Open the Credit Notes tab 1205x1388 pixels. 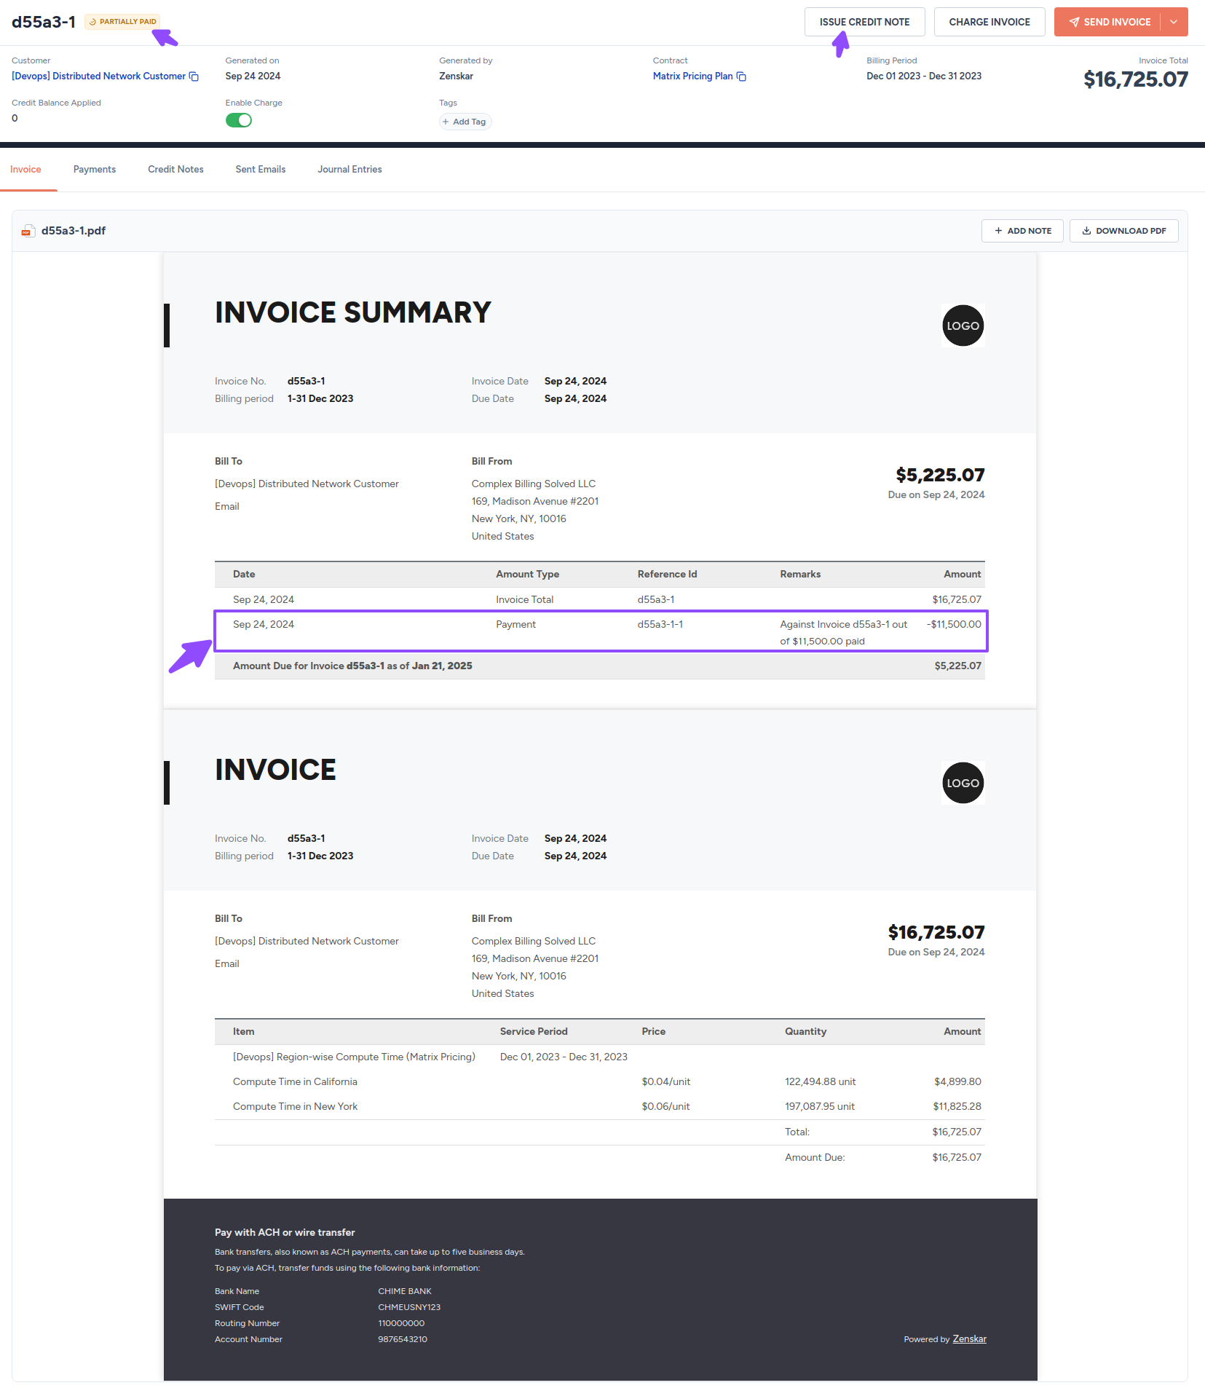[175, 169]
